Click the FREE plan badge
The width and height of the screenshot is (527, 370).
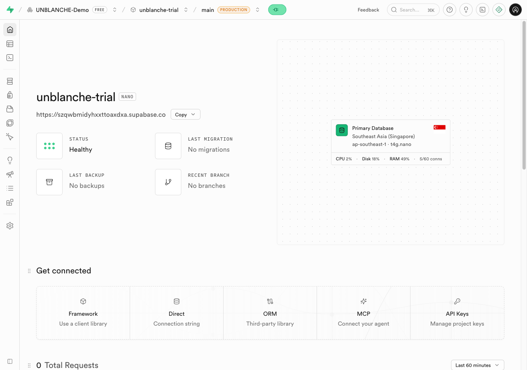click(x=100, y=10)
